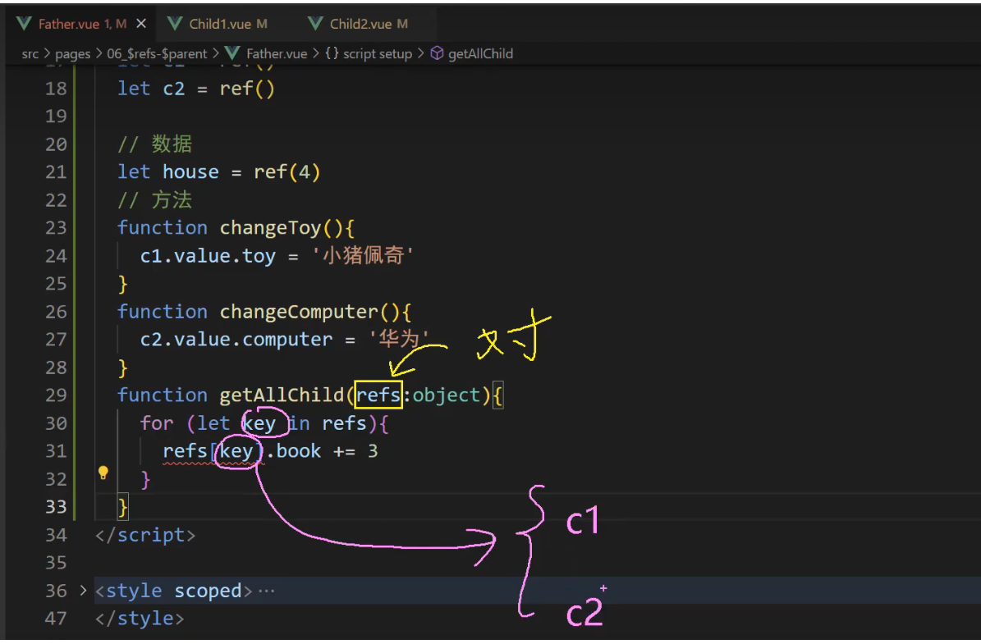Click the <style scoped> opening tag

point(173,591)
